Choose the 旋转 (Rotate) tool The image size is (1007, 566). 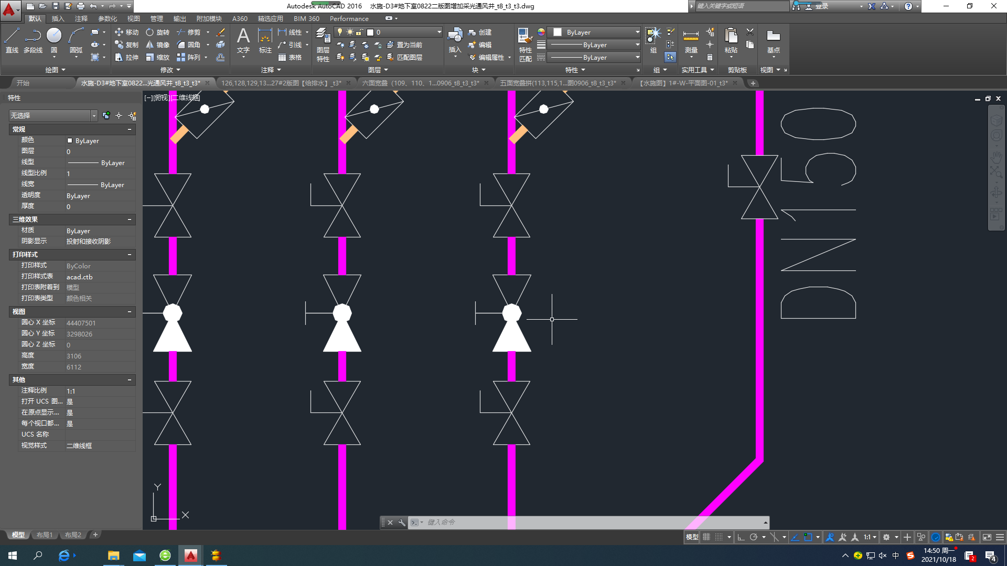point(158,32)
